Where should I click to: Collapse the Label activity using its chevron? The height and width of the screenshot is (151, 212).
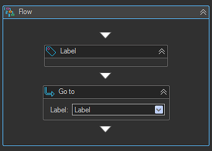(x=162, y=52)
